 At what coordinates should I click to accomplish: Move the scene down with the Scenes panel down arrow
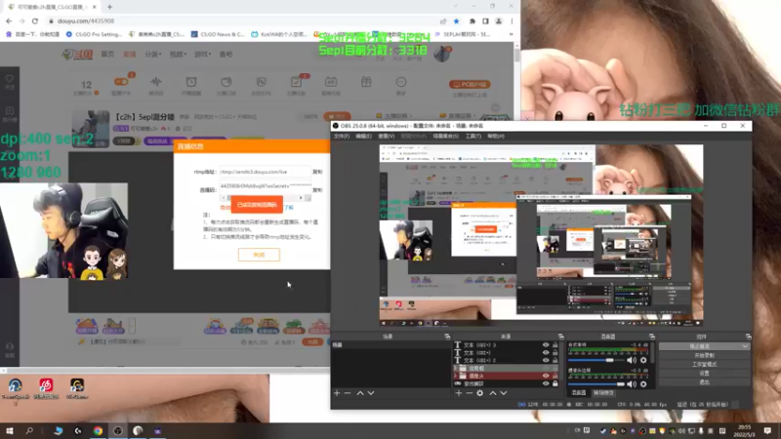(371, 393)
